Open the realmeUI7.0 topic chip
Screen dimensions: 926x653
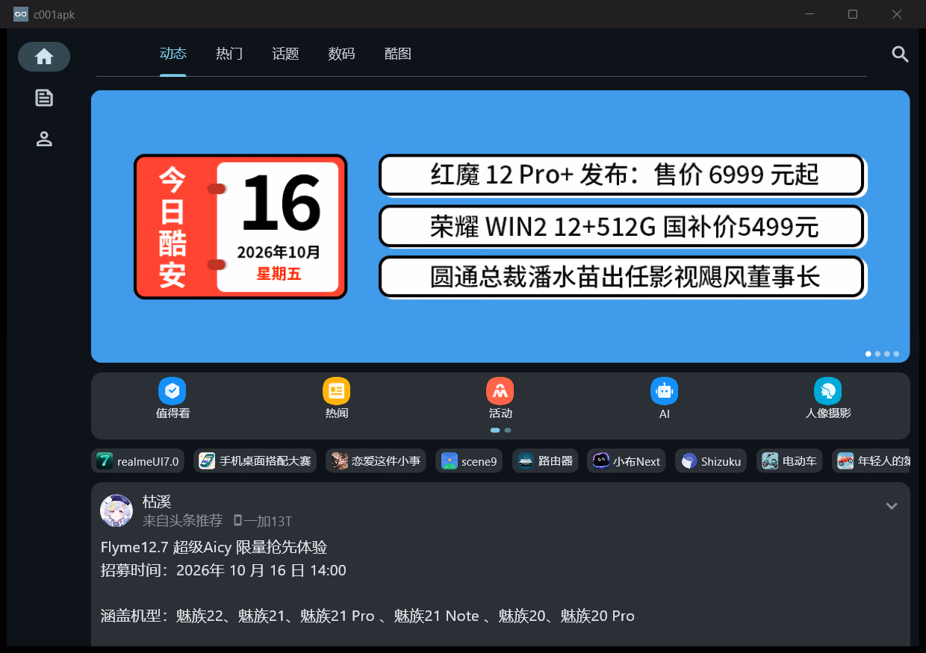(138, 461)
